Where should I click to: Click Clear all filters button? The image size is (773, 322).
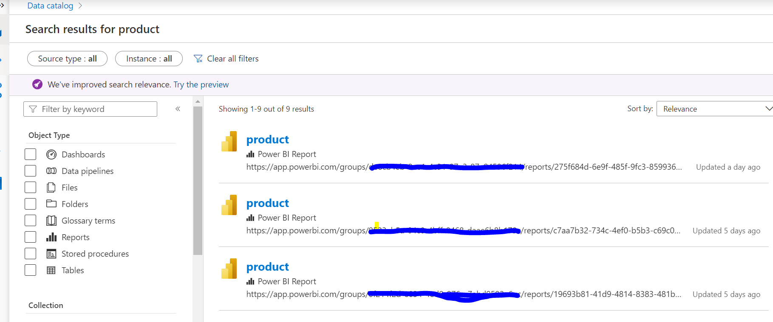[x=226, y=59]
